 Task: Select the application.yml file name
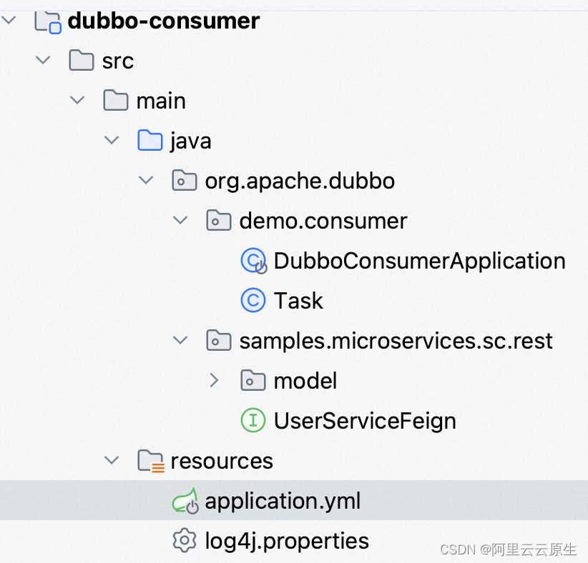coord(283,501)
